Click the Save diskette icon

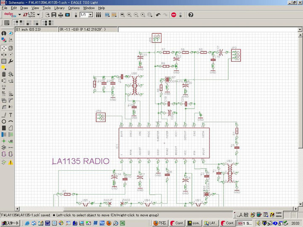(x=54, y=15)
